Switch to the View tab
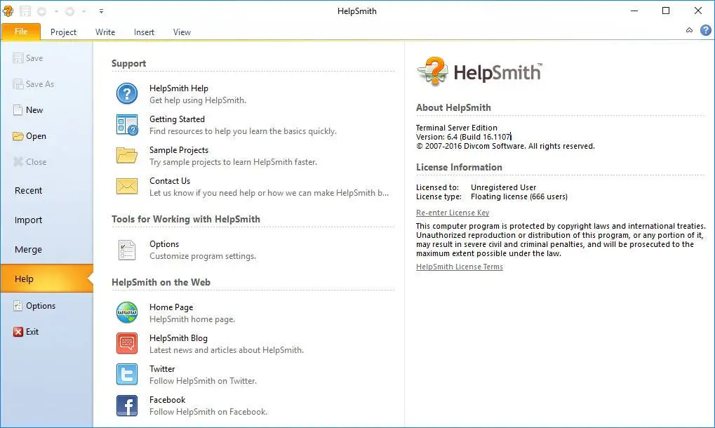The width and height of the screenshot is (715, 428). pos(182,32)
